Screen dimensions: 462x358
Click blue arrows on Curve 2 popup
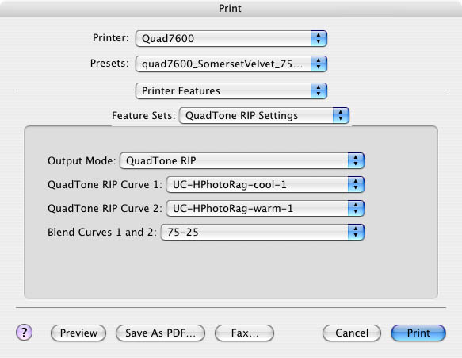pos(356,208)
